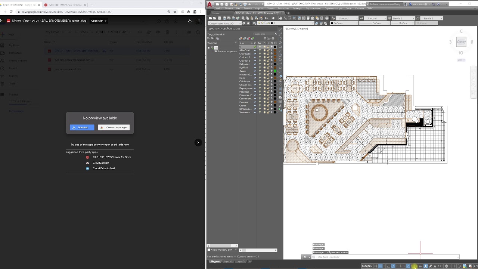Viewport: 478px width, 269px height.
Task: Show next file in the Drive preview
Action: click(x=198, y=142)
